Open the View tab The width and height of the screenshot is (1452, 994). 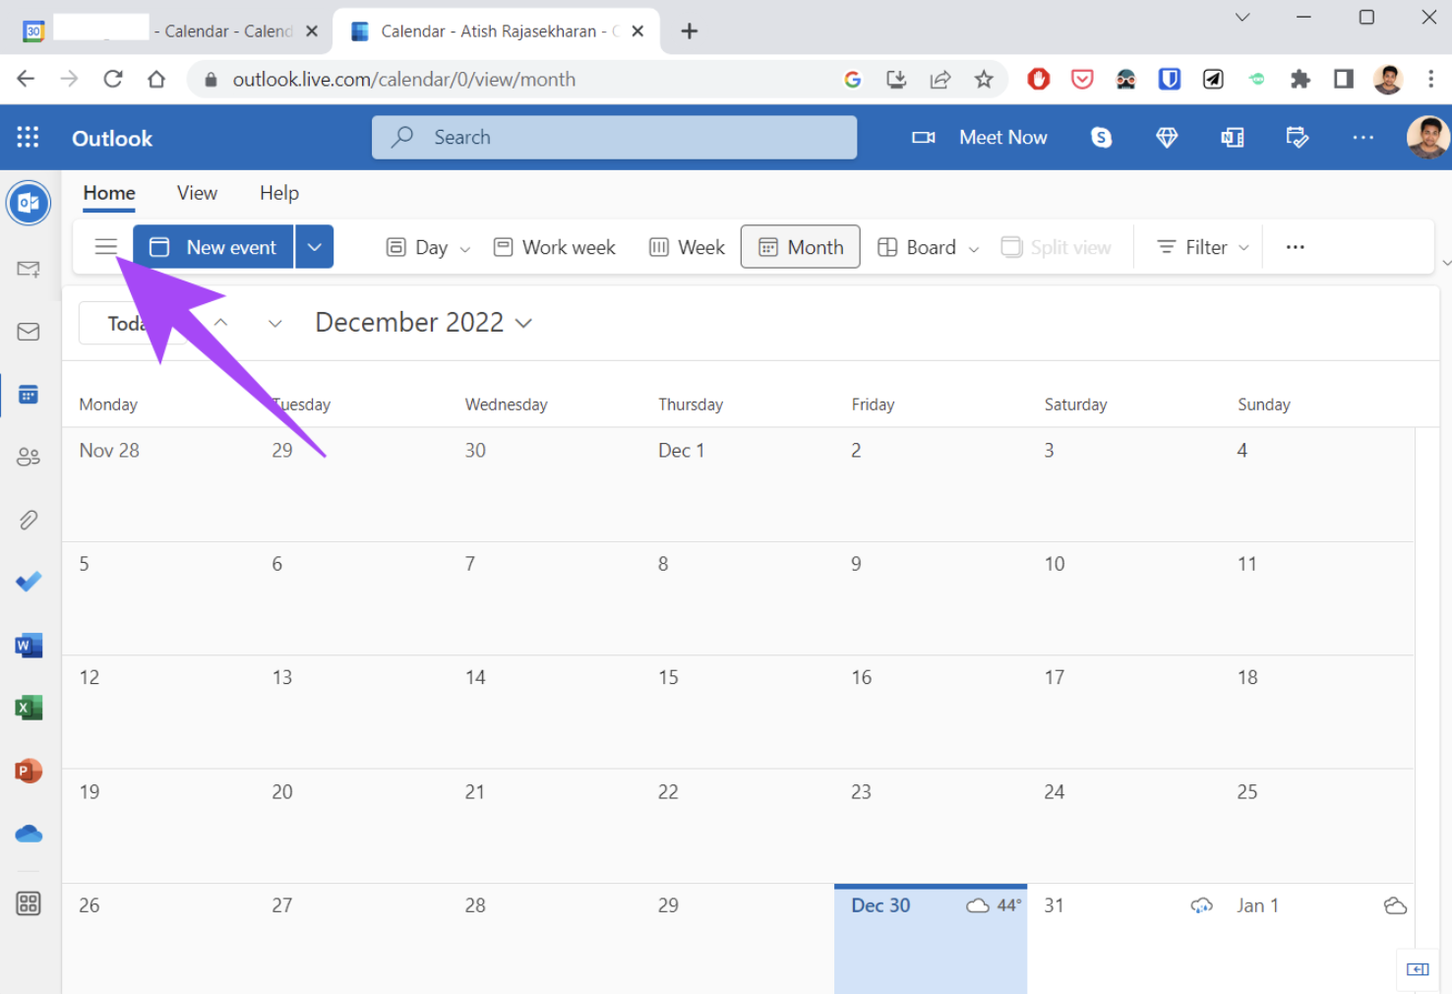[197, 193]
